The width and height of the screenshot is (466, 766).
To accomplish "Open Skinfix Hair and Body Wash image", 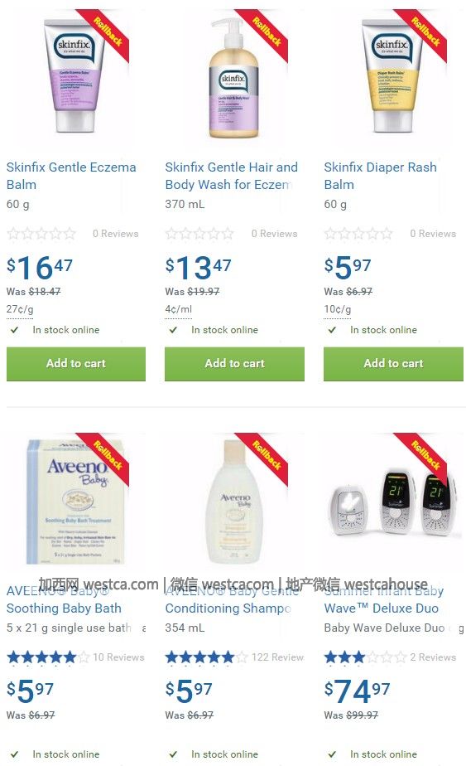I will (233, 78).
